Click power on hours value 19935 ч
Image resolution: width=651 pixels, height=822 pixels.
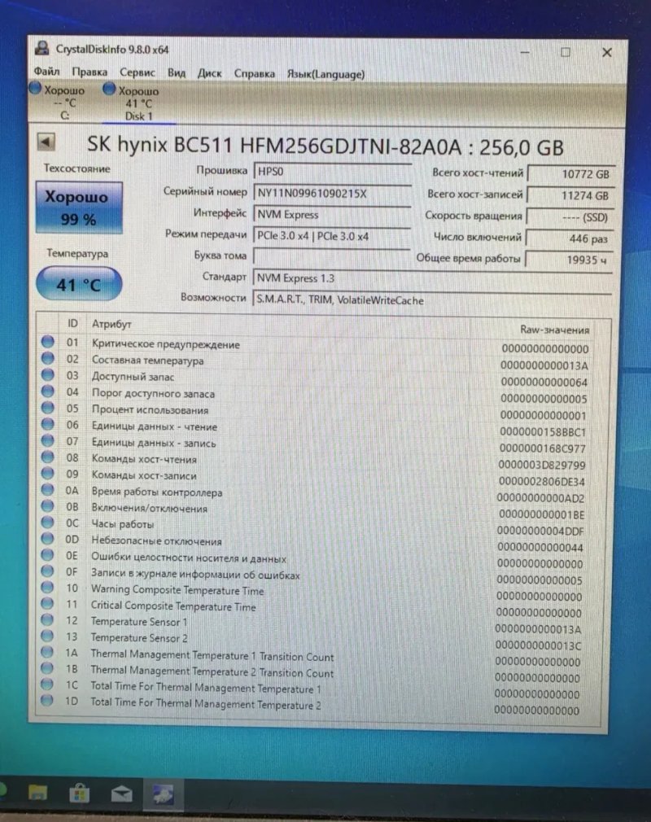tap(569, 260)
